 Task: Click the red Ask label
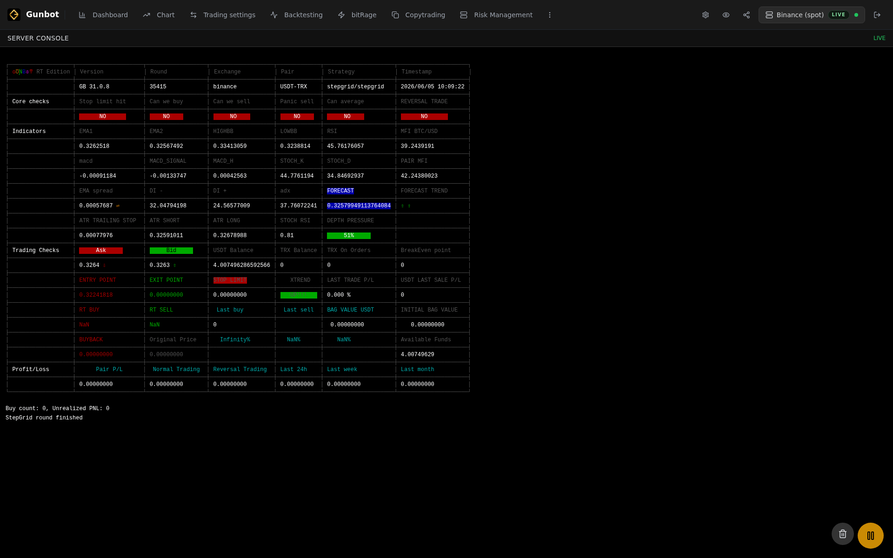(x=101, y=251)
